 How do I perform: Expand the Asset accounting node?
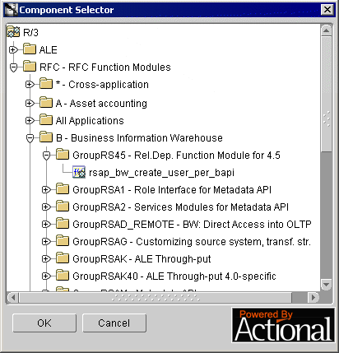click(x=30, y=103)
